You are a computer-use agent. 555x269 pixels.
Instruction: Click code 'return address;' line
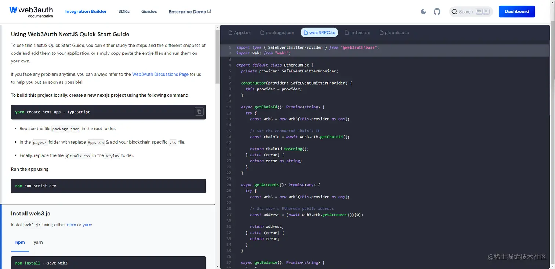267,227
